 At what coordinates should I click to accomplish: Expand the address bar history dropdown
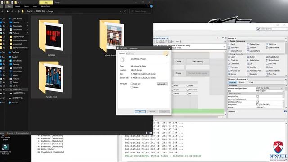pyautogui.click(x=121, y=11)
